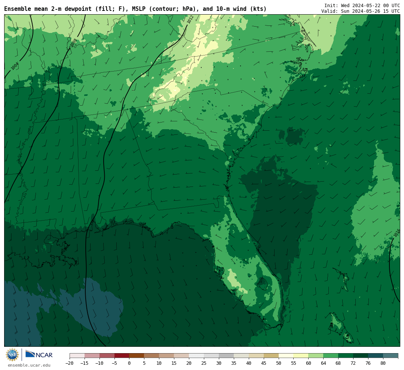Pick the dark green swatch between 72 and 76
Image resolution: width=404 pixels, height=370 pixels.
coord(361,356)
